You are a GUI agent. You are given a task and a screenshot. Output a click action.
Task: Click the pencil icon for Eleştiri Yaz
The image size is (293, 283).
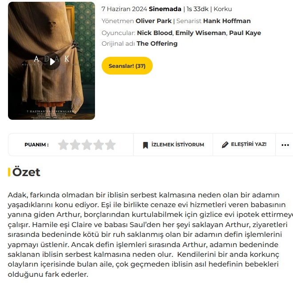pyautogui.click(x=225, y=145)
